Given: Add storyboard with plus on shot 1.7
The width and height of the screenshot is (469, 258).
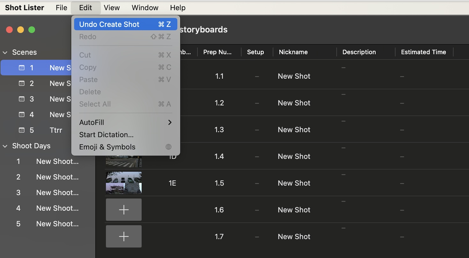Looking at the screenshot, I should (124, 236).
